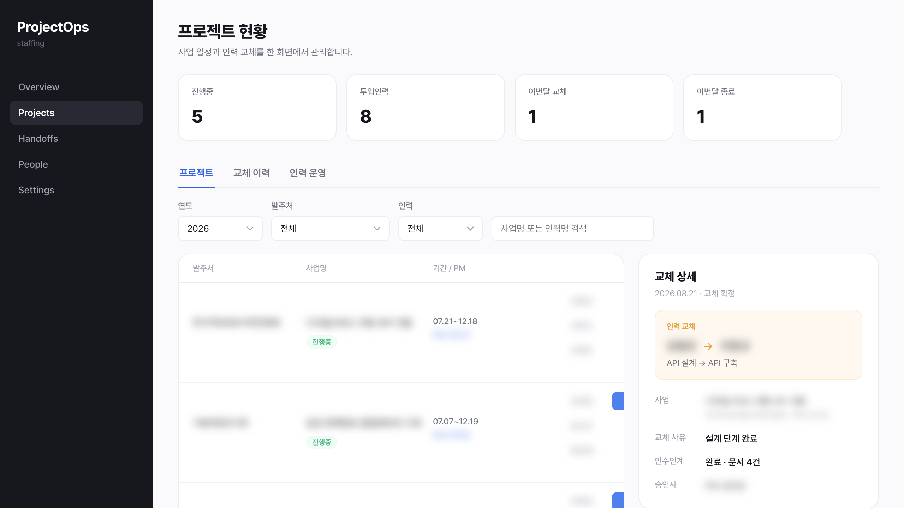Click the 승인자 label
Image resolution: width=904 pixels, height=508 pixels.
click(666, 485)
